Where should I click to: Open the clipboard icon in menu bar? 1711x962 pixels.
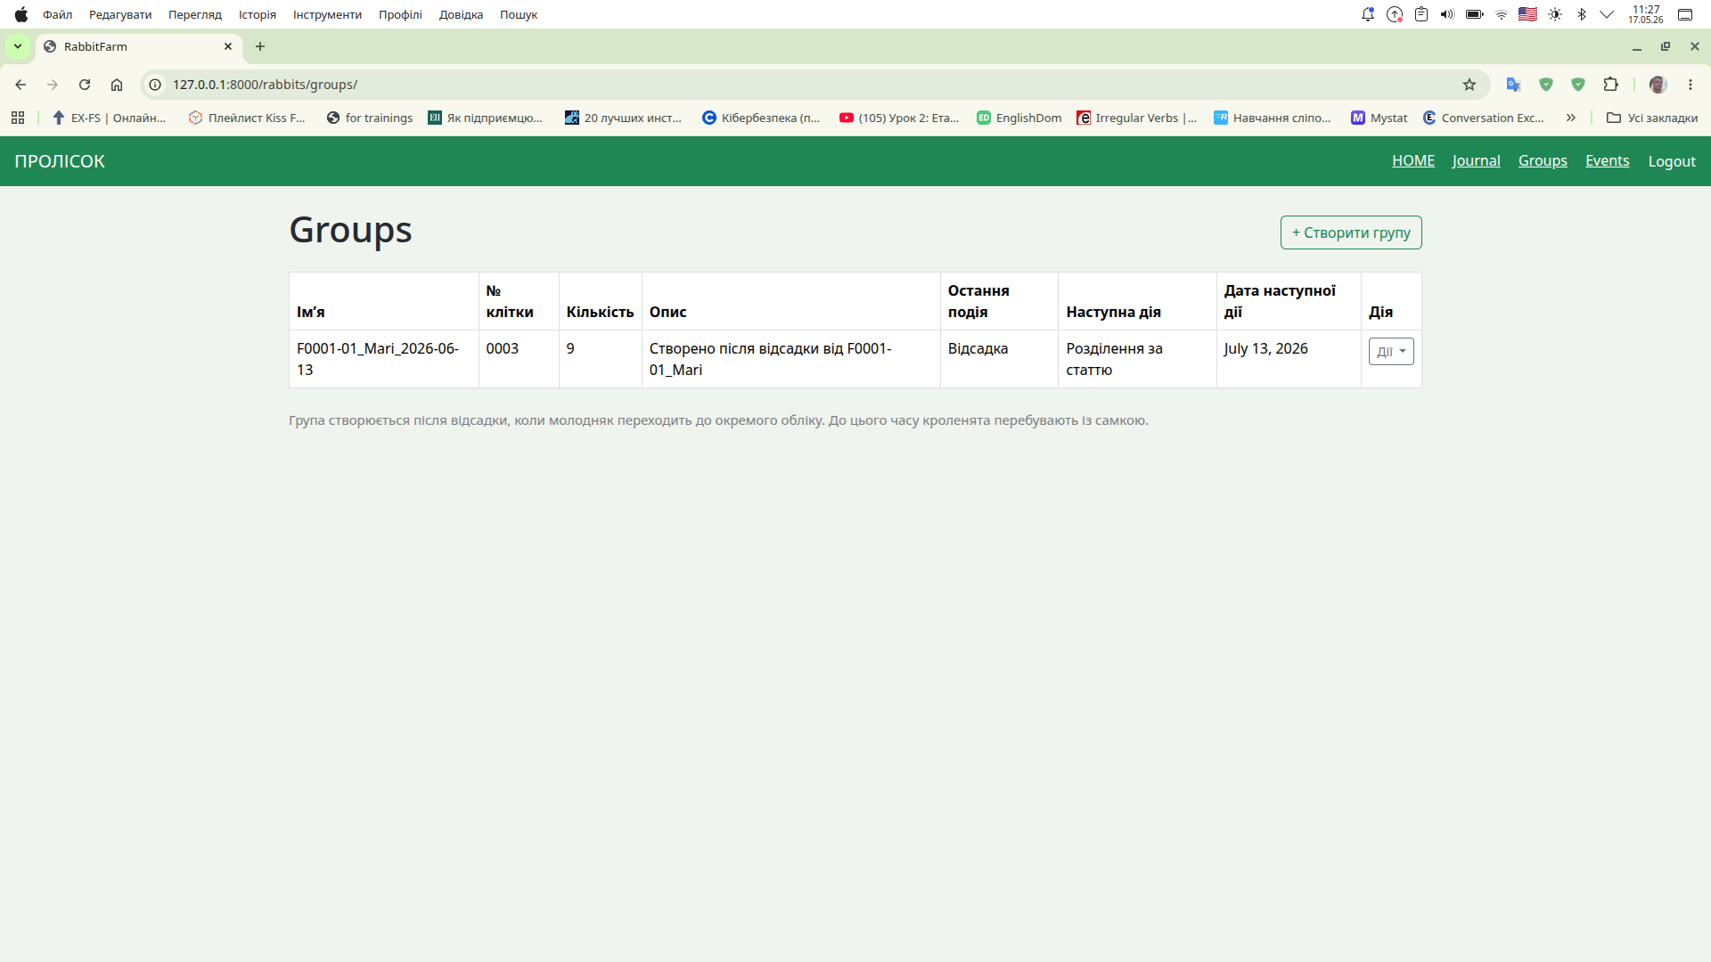pos(1421,14)
